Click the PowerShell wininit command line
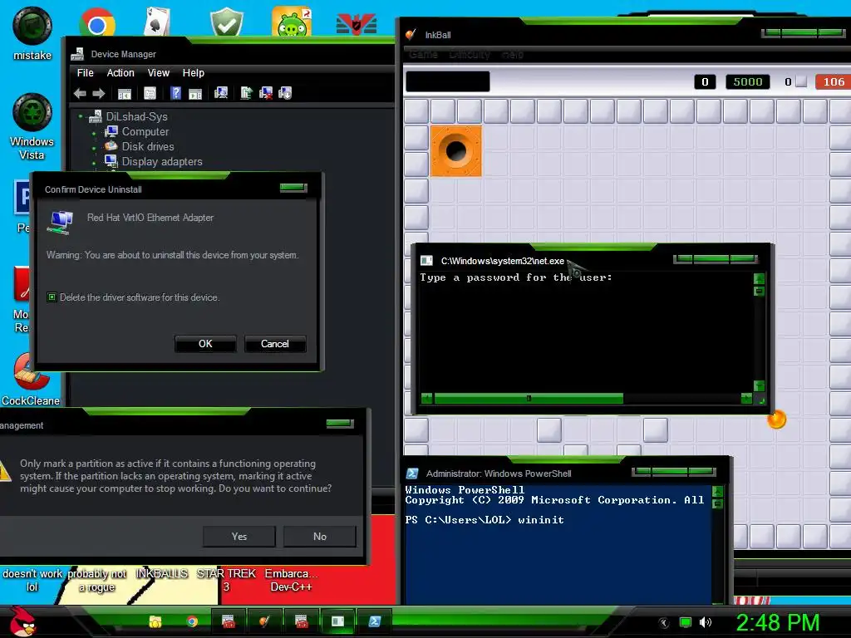The height and width of the screenshot is (638, 851). click(x=485, y=520)
